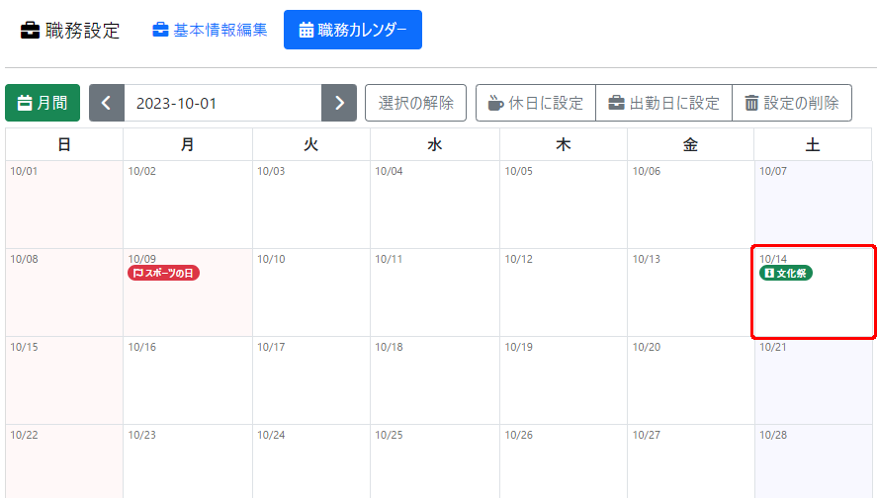The image size is (877, 498).
Task: Select the 10/05 calendar cell
Action: (x=564, y=205)
